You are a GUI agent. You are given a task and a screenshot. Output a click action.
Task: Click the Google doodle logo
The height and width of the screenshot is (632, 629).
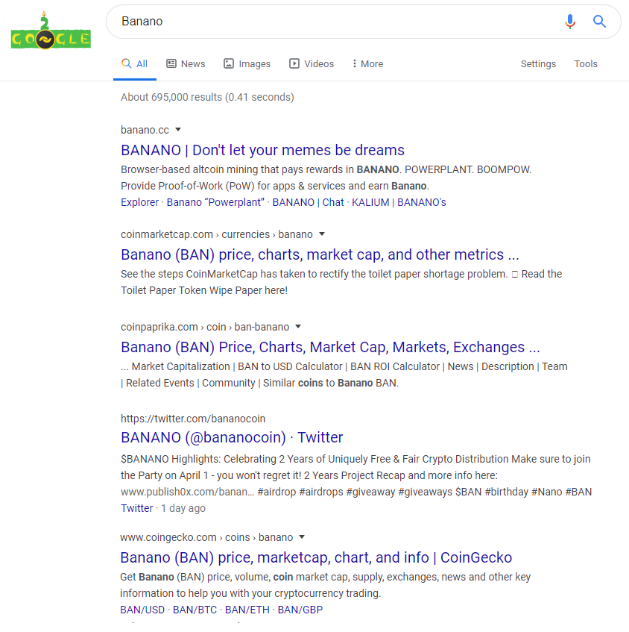pos(51,31)
